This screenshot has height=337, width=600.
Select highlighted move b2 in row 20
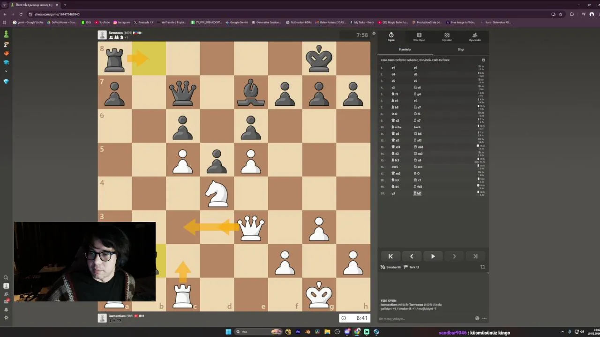(x=417, y=193)
